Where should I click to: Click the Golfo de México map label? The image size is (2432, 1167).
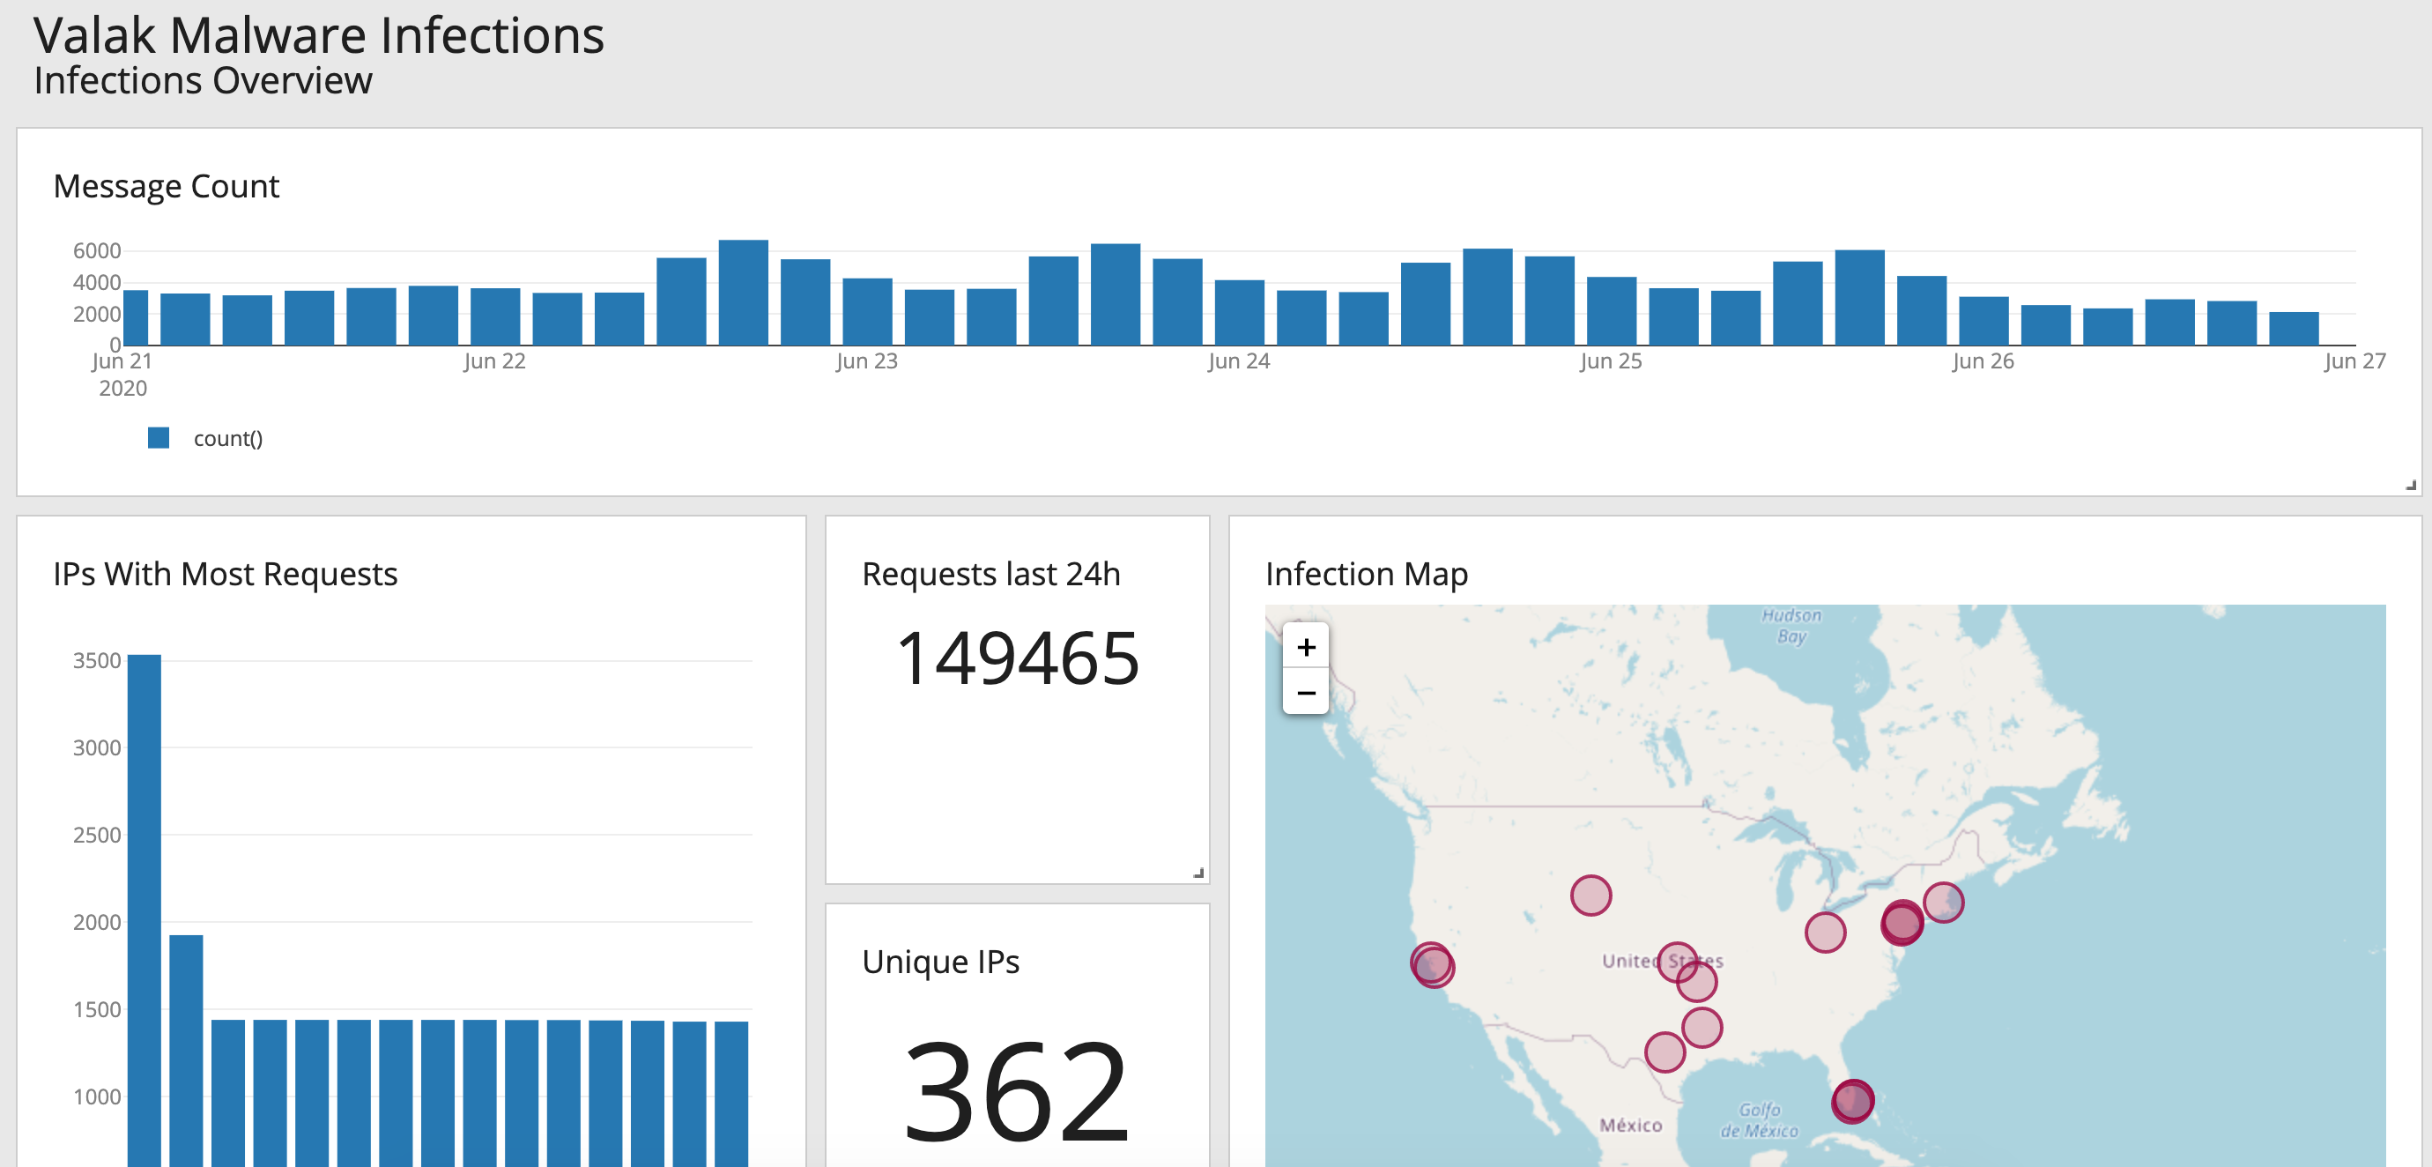coord(1759,1119)
